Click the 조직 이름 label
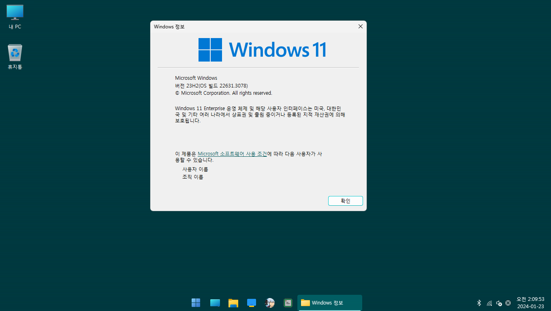The width and height of the screenshot is (551, 311). (193, 177)
